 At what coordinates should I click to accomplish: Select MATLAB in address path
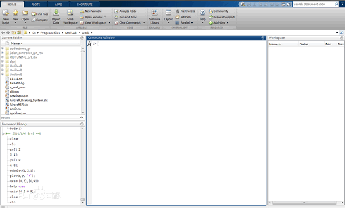71,33
